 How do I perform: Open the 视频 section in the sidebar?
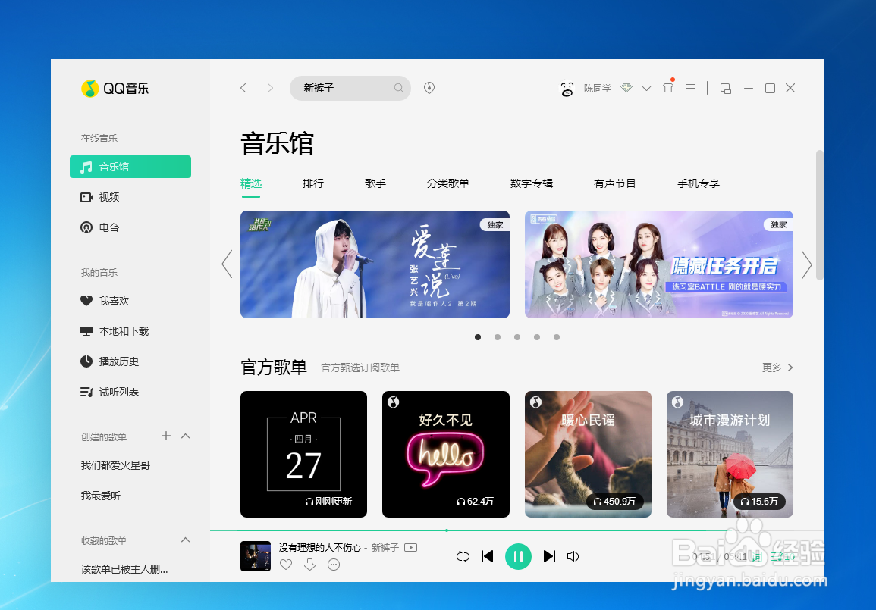click(x=108, y=197)
